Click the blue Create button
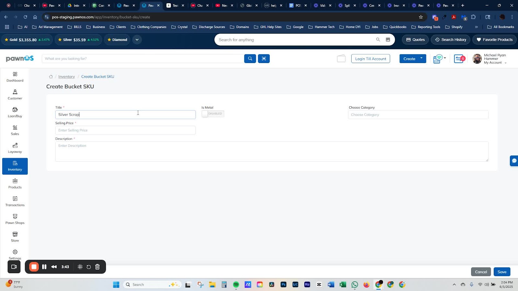 pos(409,59)
